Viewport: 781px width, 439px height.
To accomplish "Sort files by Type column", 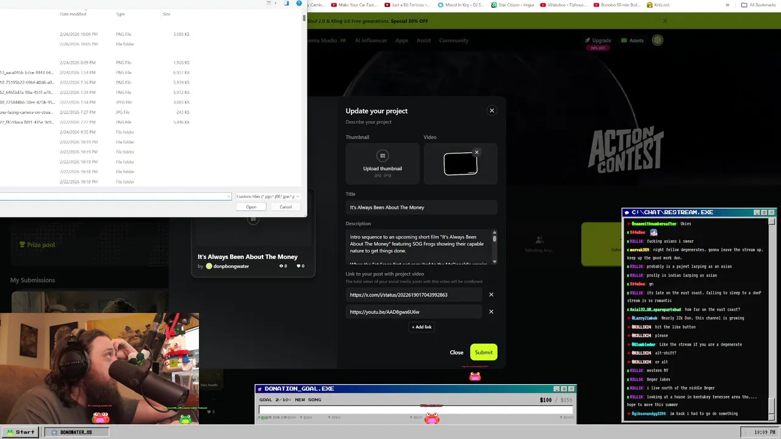I will [x=120, y=14].
